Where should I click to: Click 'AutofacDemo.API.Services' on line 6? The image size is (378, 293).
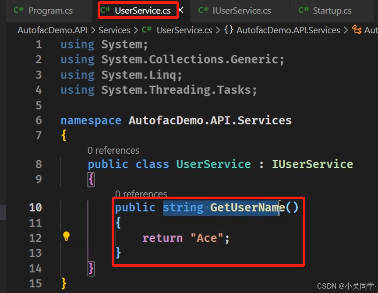click(210, 120)
